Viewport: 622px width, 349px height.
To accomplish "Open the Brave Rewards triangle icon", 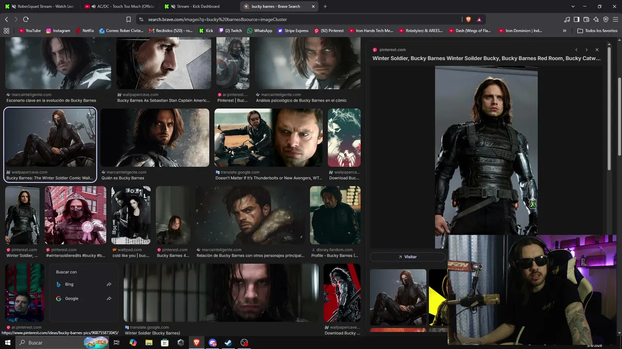I will coord(479,19).
